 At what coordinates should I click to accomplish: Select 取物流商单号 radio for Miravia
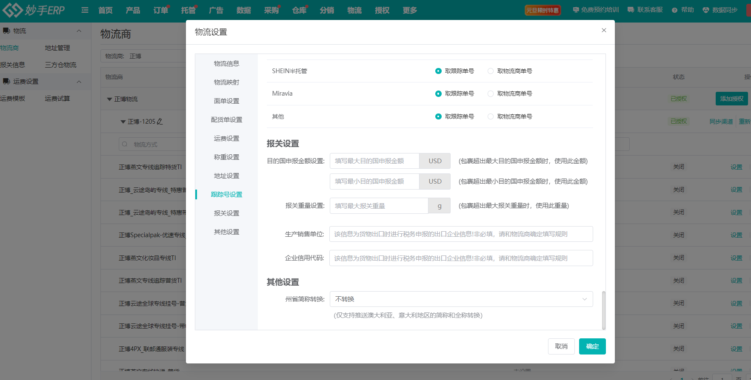point(491,94)
